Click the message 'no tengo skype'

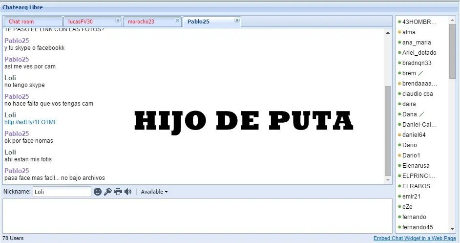24,85
